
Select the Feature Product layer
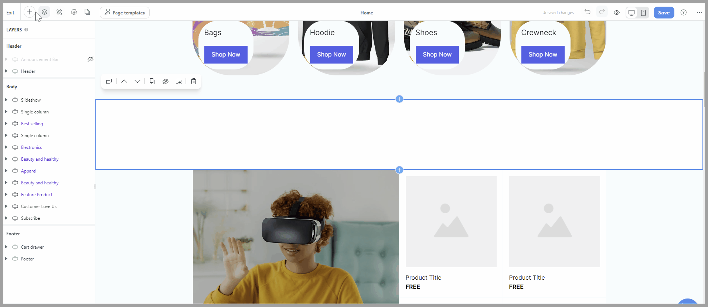point(49,195)
